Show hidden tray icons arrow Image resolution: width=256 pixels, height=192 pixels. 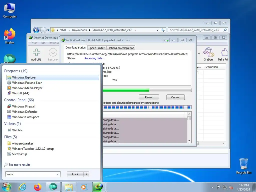212,187
